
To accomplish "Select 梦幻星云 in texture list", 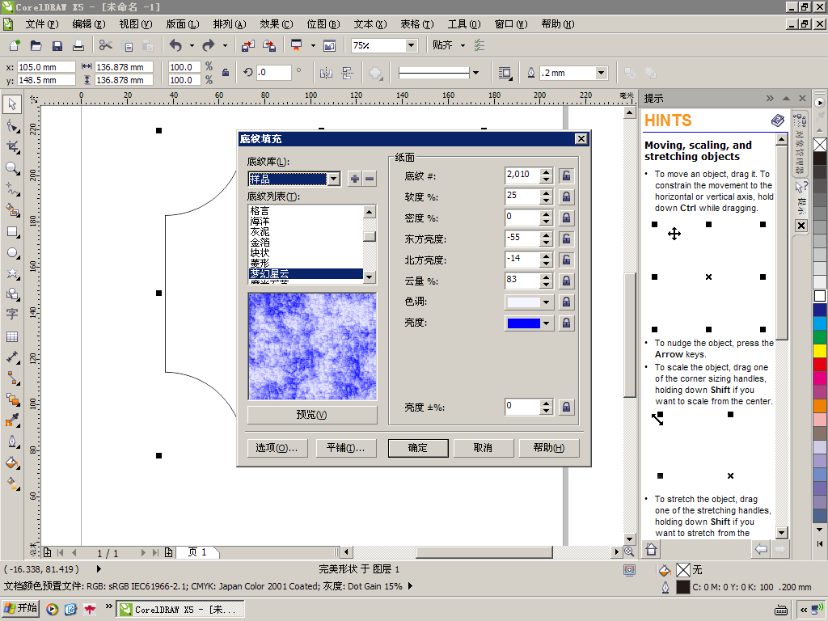I will point(306,273).
